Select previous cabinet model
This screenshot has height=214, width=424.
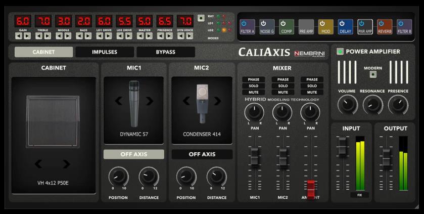coord(38,164)
